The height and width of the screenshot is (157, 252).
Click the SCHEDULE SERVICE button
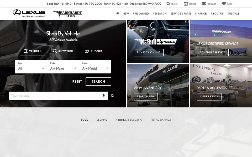point(213,53)
